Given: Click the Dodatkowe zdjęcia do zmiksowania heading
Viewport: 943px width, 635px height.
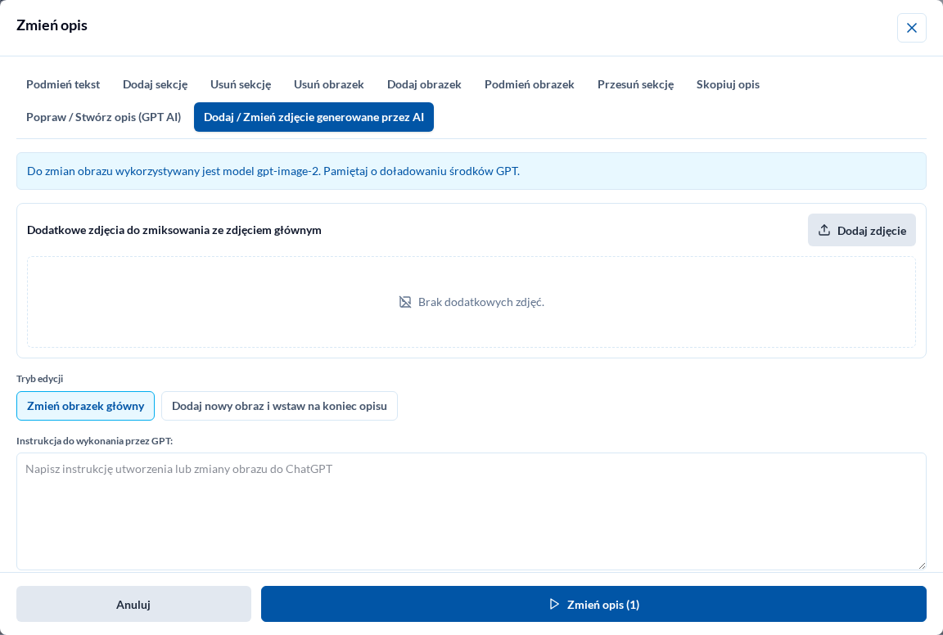Looking at the screenshot, I should pyautogui.click(x=174, y=230).
